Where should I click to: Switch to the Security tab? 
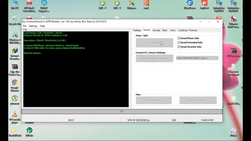click(156, 30)
